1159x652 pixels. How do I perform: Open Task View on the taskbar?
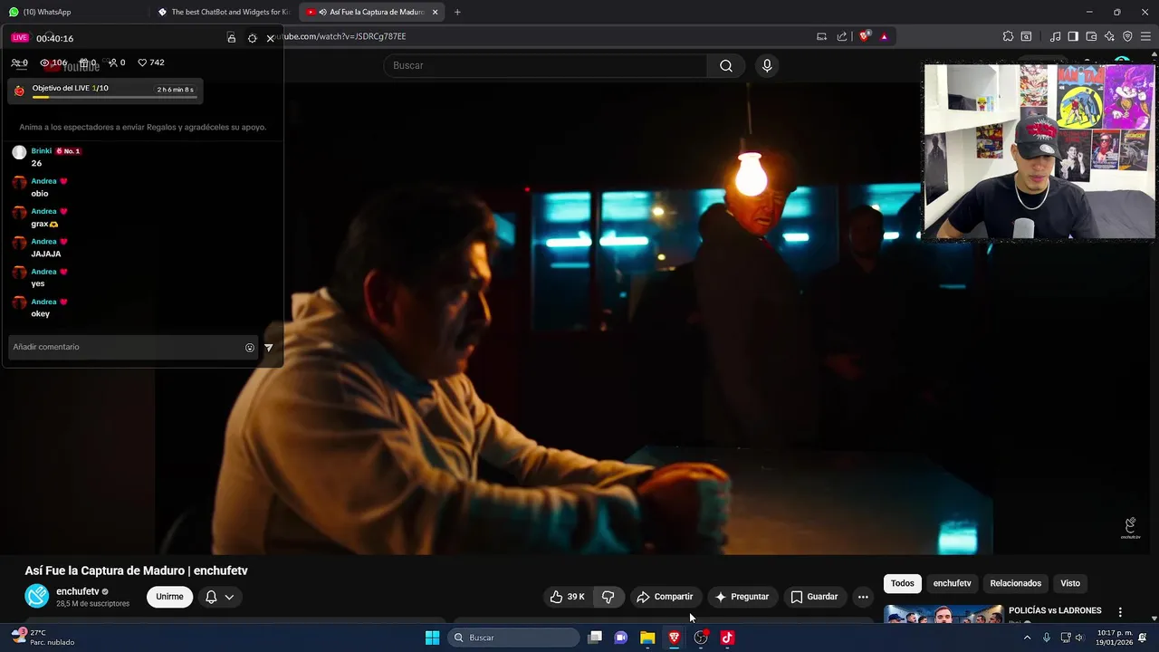[x=595, y=638]
